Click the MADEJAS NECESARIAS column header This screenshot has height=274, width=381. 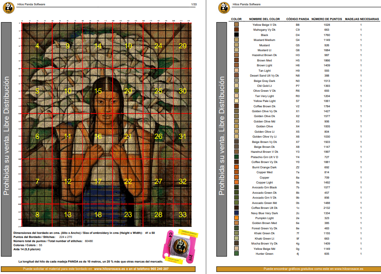pyautogui.click(x=362, y=19)
